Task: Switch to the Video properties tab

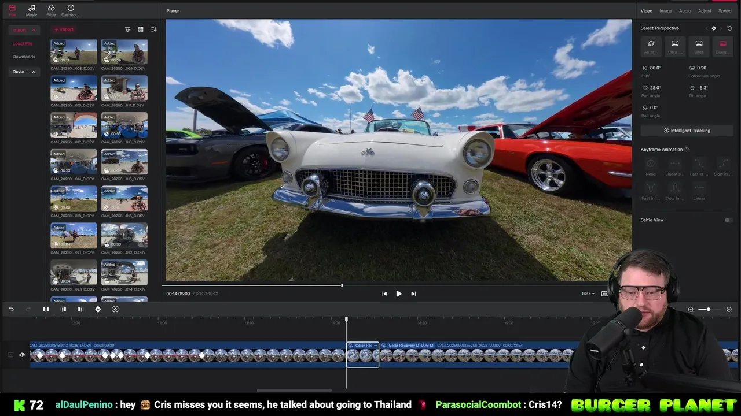Action: click(647, 11)
